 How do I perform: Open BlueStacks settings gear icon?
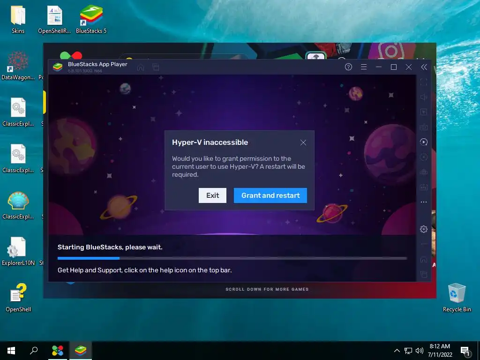tap(424, 229)
